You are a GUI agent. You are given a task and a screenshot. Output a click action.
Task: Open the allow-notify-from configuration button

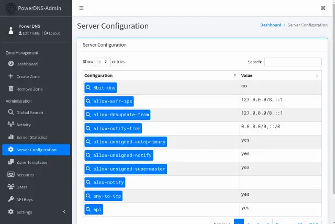[x=113, y=128]
